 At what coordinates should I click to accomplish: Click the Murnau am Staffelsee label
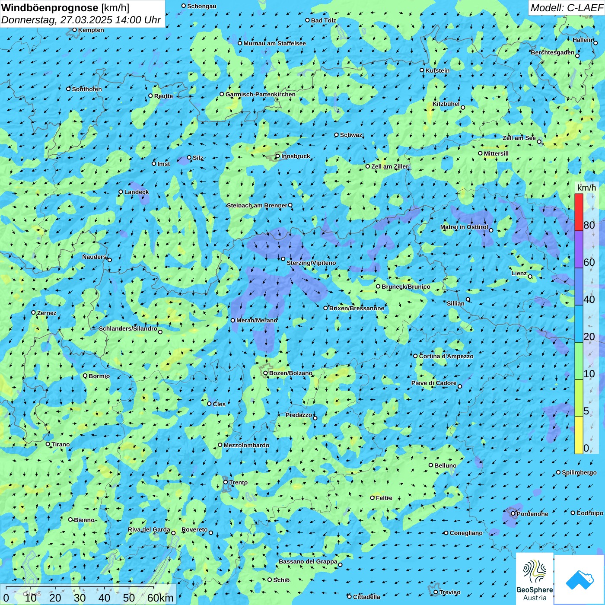[274, 43]
